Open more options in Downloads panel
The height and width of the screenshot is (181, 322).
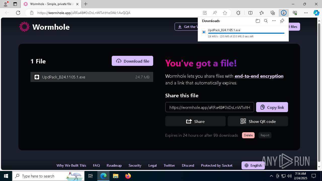pyautogui.click(x=274, y=21)
